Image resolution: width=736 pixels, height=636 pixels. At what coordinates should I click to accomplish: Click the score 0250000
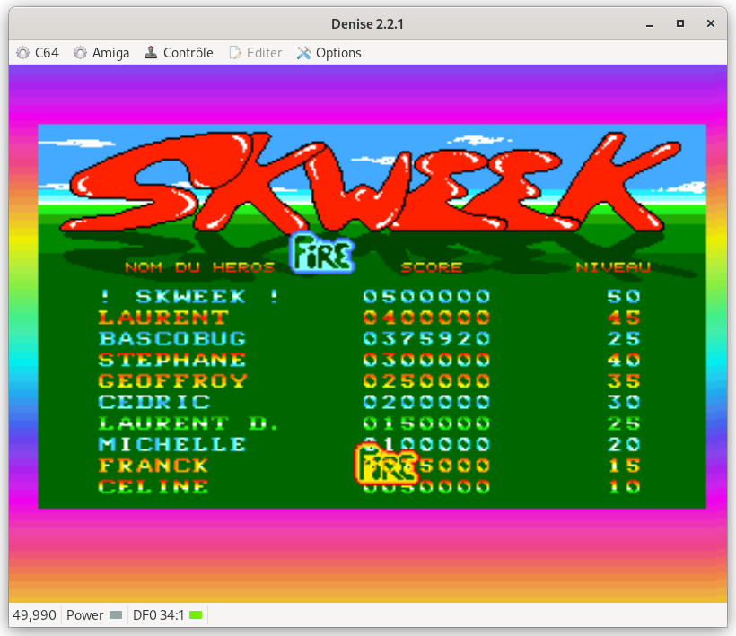coord(426,381)
